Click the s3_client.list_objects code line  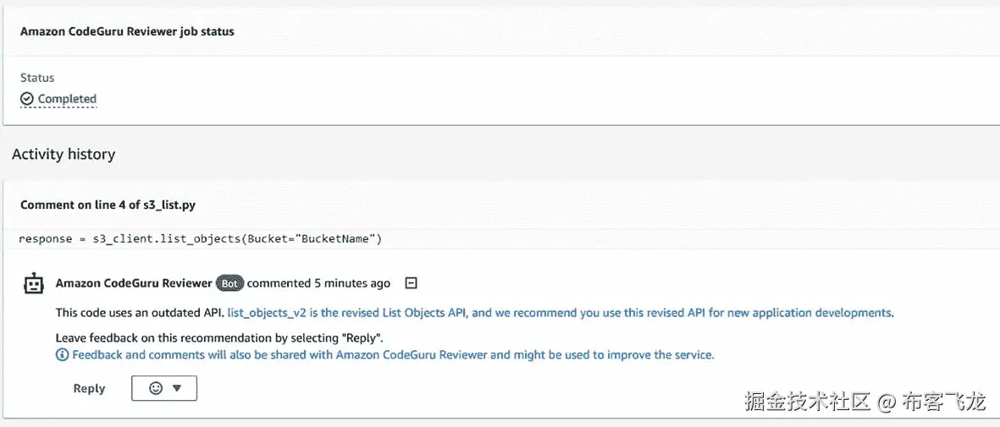coord(201,239)
